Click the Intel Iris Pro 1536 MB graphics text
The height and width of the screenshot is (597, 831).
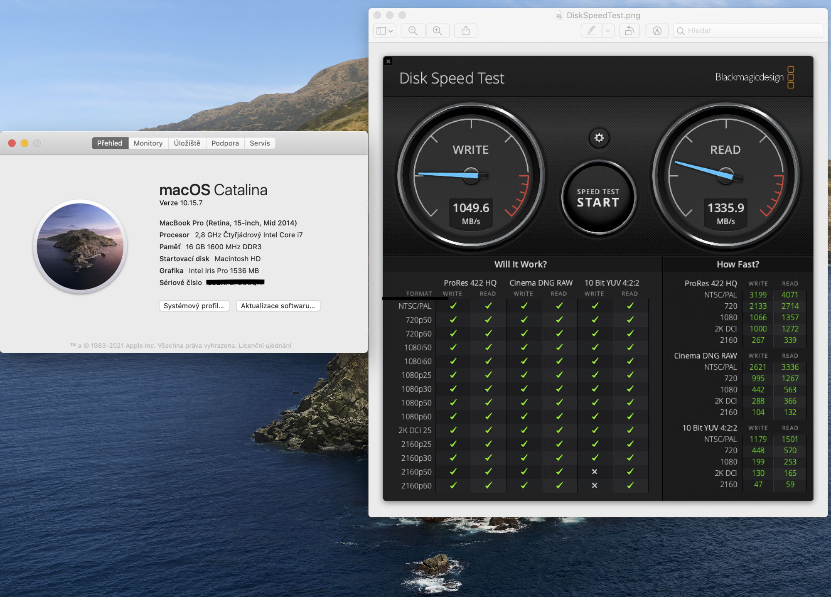224,270
